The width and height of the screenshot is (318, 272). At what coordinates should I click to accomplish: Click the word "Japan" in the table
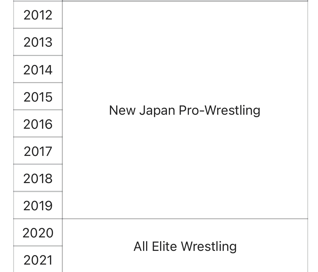tap(157, 111)
